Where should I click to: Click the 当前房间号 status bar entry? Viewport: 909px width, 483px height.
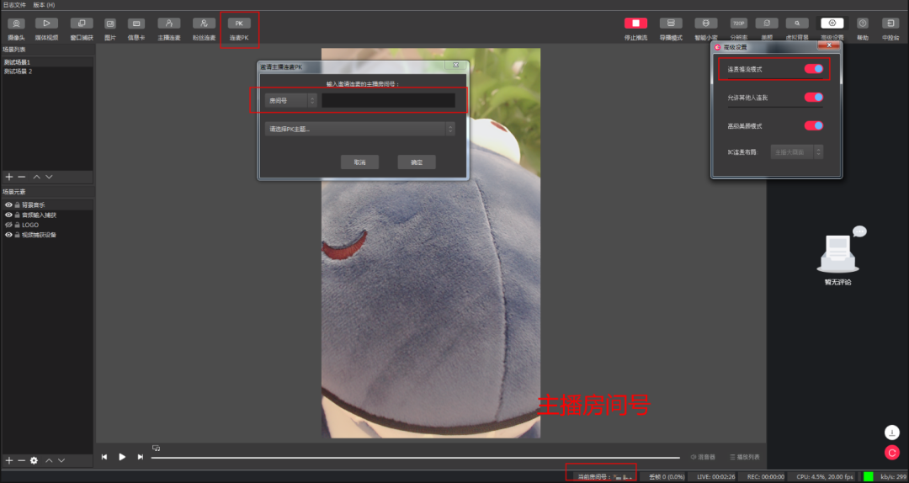point(604,476)
